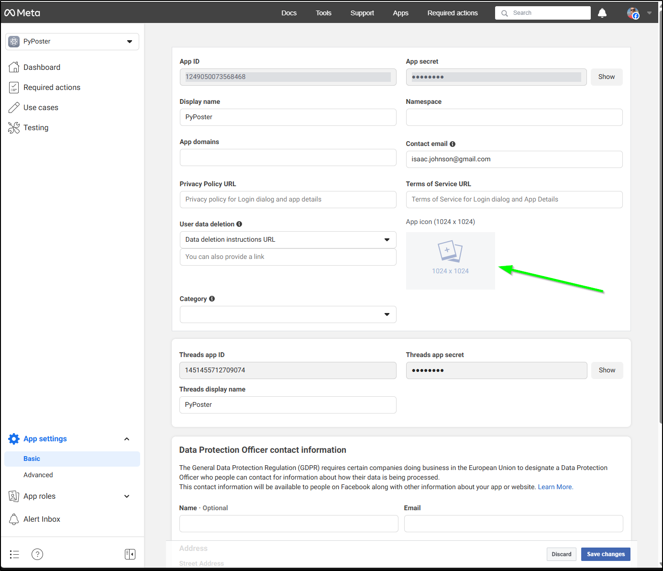The image size is (663, 571).
Task: Click the Privacy Policy URL field
Action: point(288,200)
